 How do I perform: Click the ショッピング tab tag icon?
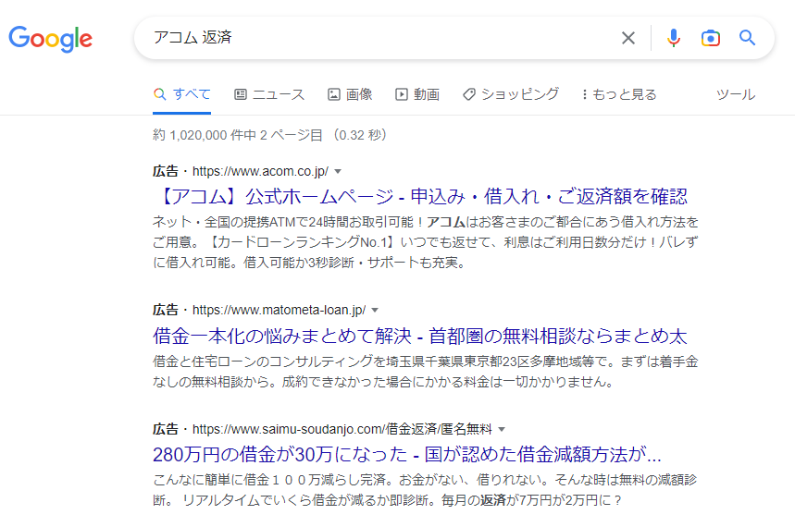[x=469, y=94]
